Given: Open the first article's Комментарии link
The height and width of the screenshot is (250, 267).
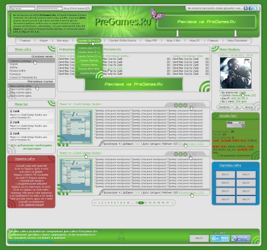Looking at the screenshot, I should pyautogui.click(x=192, y=144).
